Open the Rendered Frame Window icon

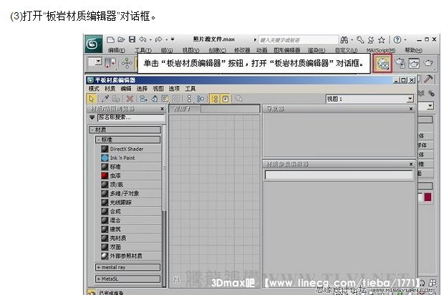414,63
